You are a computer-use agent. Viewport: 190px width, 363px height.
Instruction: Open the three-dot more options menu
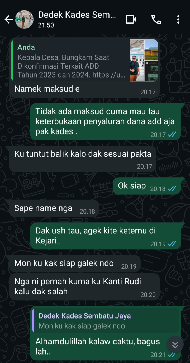[178, 19]
